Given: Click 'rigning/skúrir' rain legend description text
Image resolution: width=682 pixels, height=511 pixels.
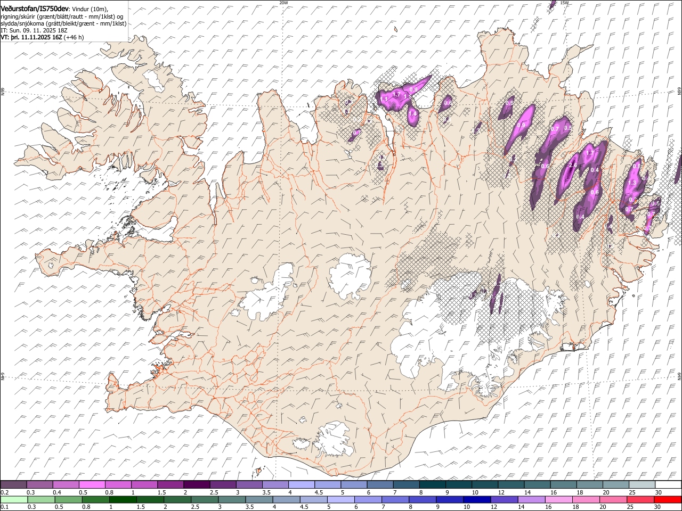Looking at the screenshot, I should pyautogui.click(x=18, y=16).
